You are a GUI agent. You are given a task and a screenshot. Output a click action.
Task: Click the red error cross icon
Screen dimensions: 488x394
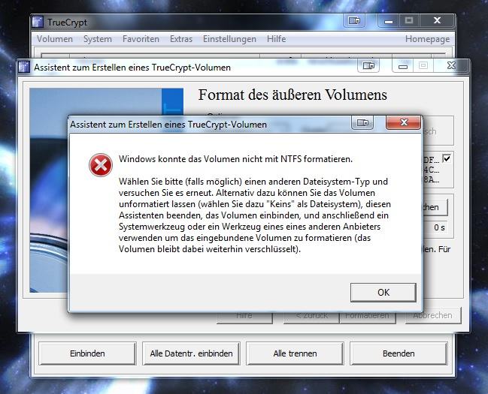tap(101, 165)
